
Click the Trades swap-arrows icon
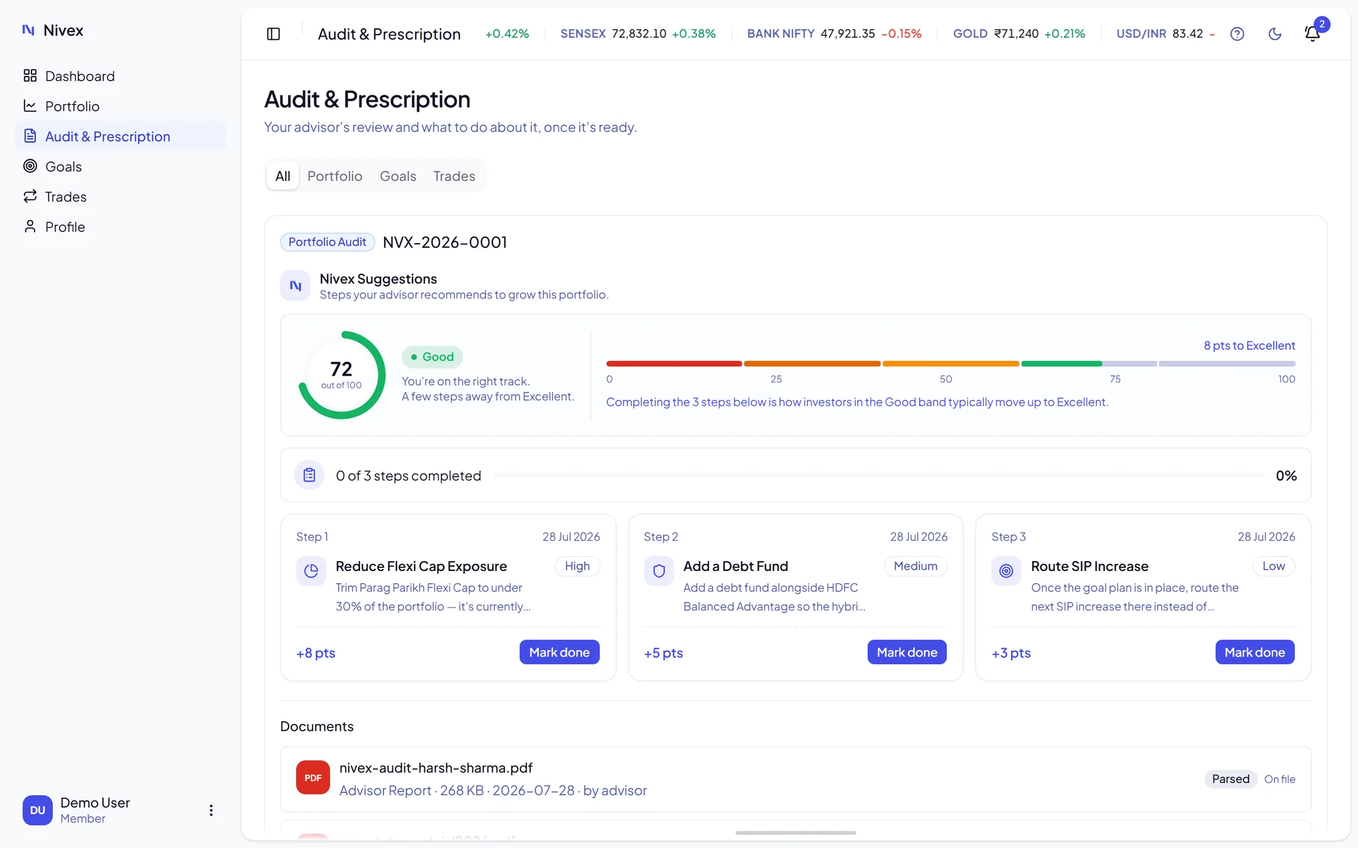30,197
